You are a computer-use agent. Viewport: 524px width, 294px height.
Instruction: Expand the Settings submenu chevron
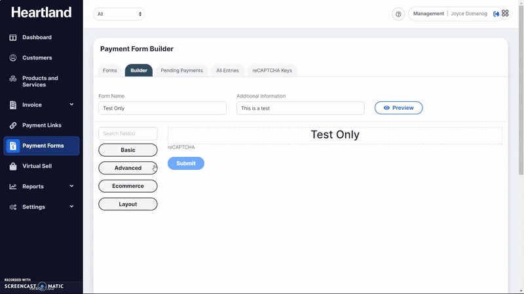71,206
